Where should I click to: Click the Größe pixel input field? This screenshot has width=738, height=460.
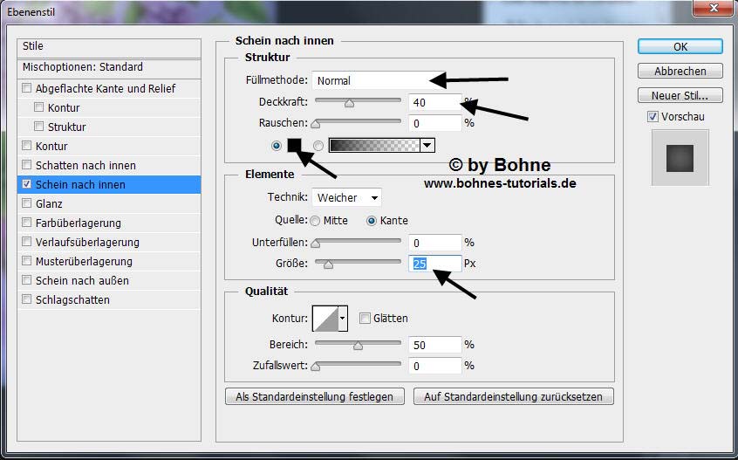[434, 264]
